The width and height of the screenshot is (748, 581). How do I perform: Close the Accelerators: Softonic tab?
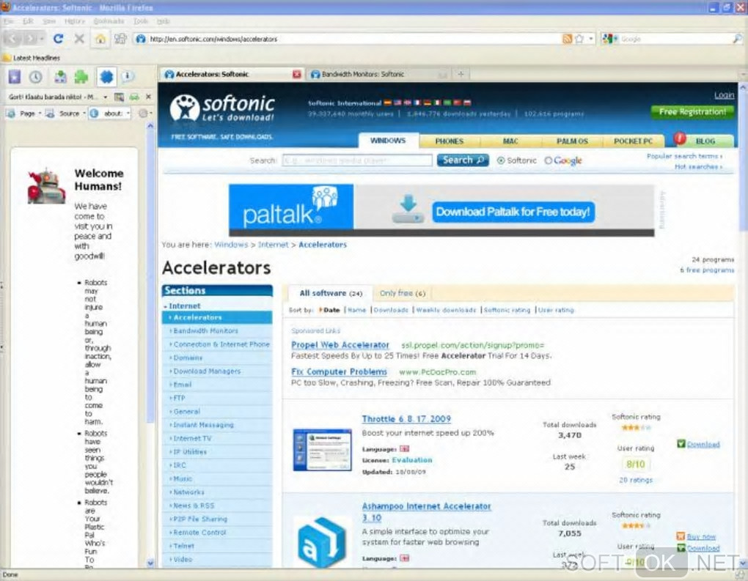pos(297,74)
